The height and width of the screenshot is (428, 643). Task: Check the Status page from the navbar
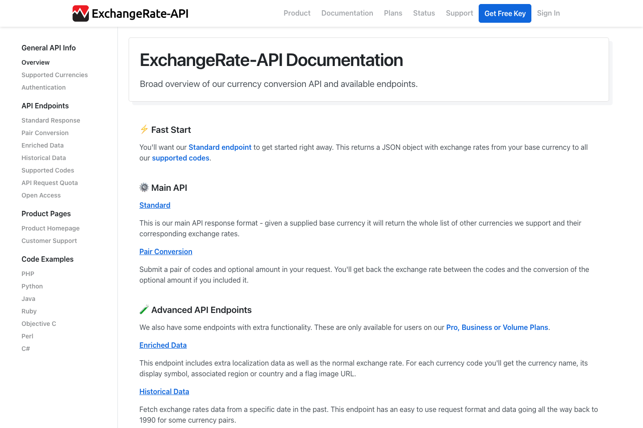(424, 13)
